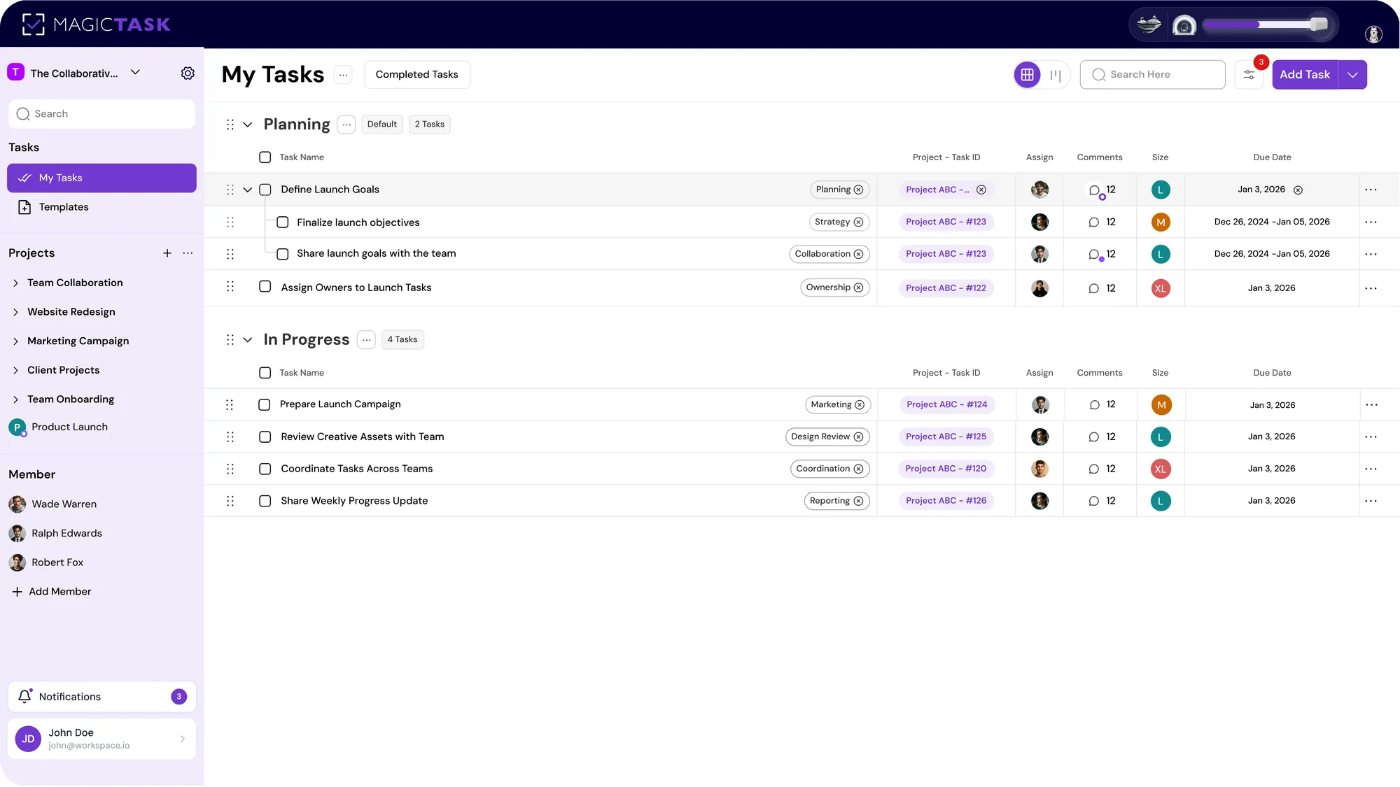Check the Finalize launch objectives subtask

[x=283, y=222]
